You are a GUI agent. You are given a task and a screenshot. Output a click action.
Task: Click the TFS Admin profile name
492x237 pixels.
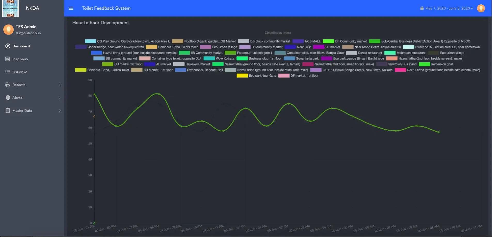26,27
